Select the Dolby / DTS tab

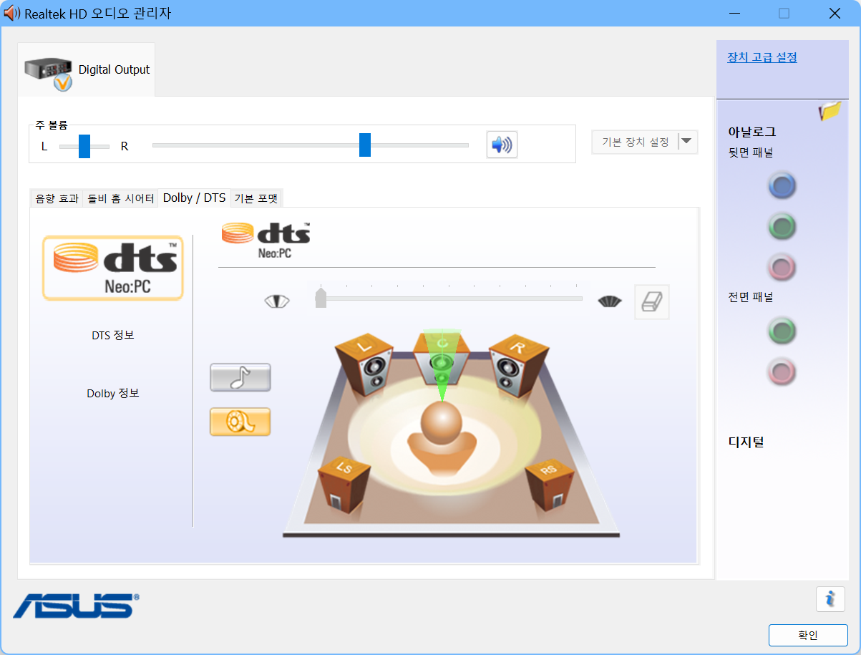click(194, 198)
